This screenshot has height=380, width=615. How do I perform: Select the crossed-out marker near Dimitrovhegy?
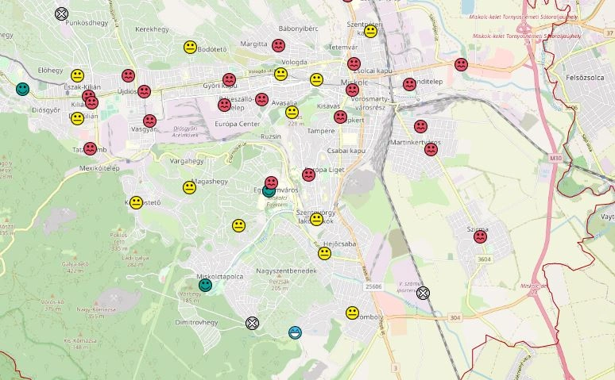pos(252,323)
